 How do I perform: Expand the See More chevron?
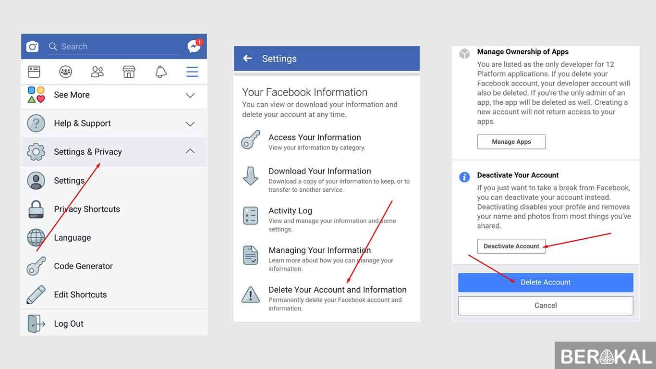tap(190, 95)
